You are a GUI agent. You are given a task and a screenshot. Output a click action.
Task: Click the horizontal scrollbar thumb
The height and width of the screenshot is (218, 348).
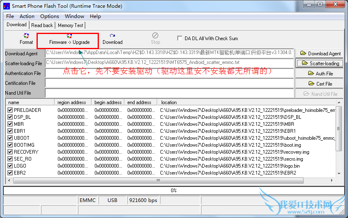[x=158, y=180]
